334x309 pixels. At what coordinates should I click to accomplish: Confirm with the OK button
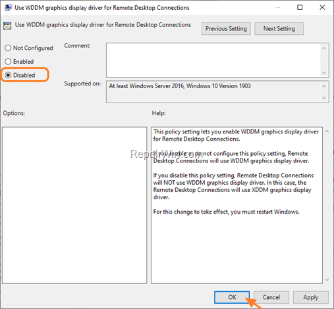pyautogui.click(x=232, y=297)
